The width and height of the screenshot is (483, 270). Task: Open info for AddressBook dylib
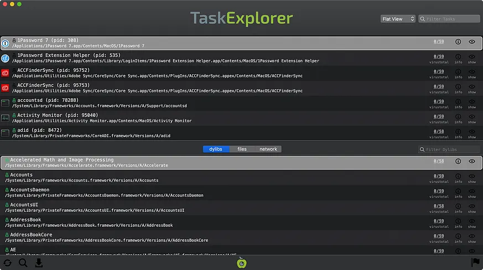(x=458, y=221)
